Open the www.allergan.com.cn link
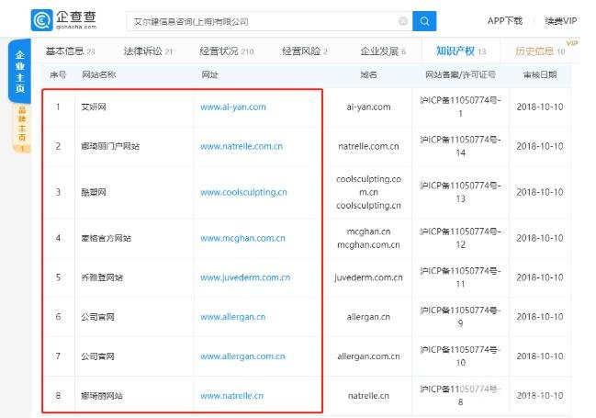This screenshot has width=596, height=418. 242,356
